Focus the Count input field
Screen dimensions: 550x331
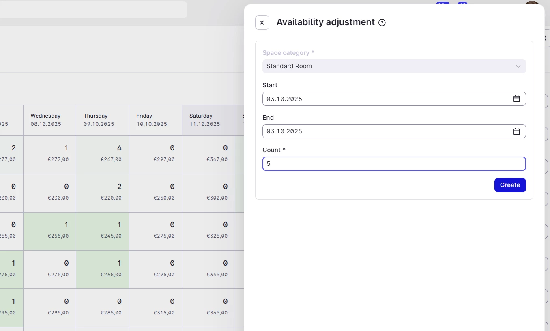[x=394, y=164]
